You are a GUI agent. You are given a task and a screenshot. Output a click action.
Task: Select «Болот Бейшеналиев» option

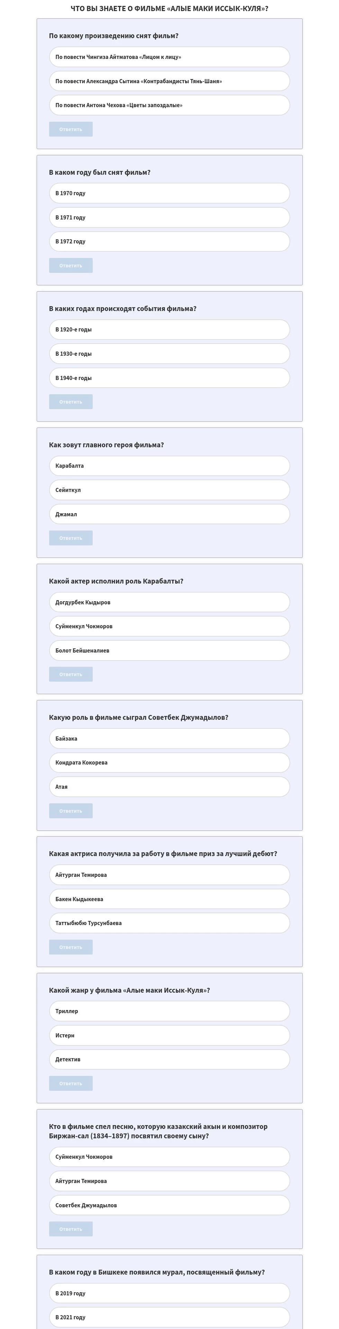point(169,650)
